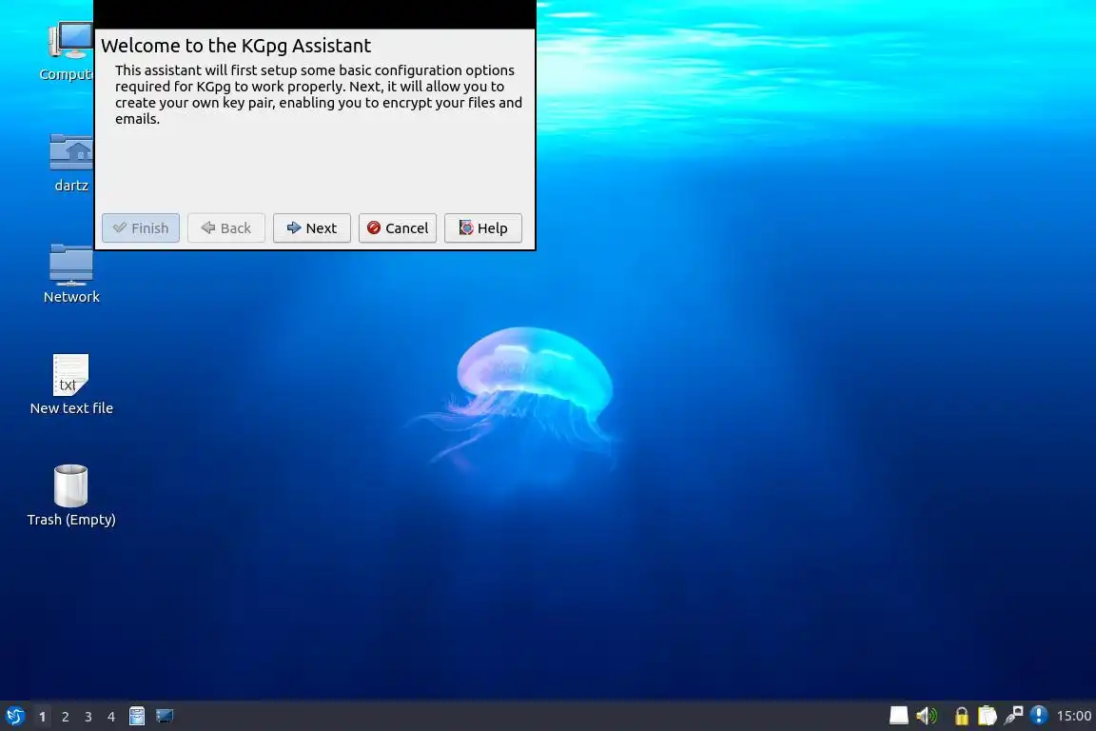Open the file manager from the taskbar
Screen dimensions: 1096x731
[x=137, y=717]
